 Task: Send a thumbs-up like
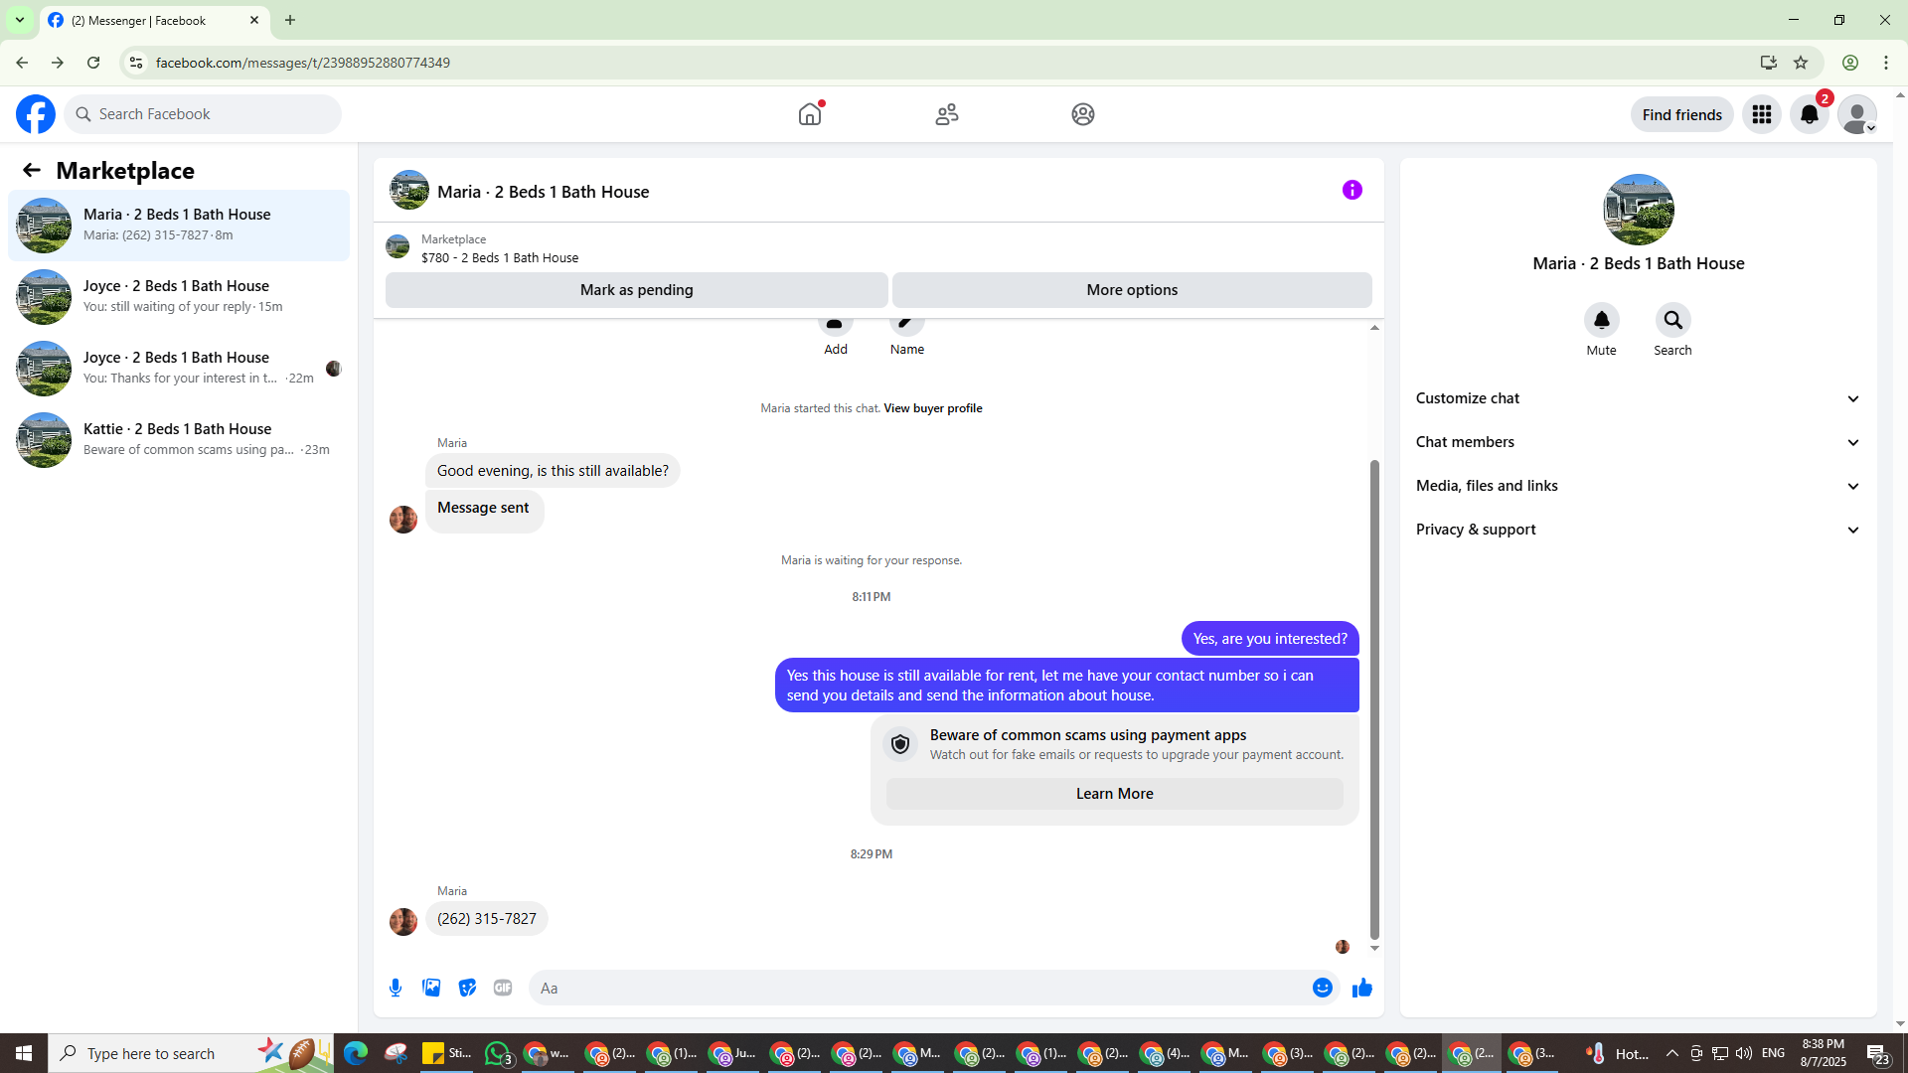coord(1362,988)
